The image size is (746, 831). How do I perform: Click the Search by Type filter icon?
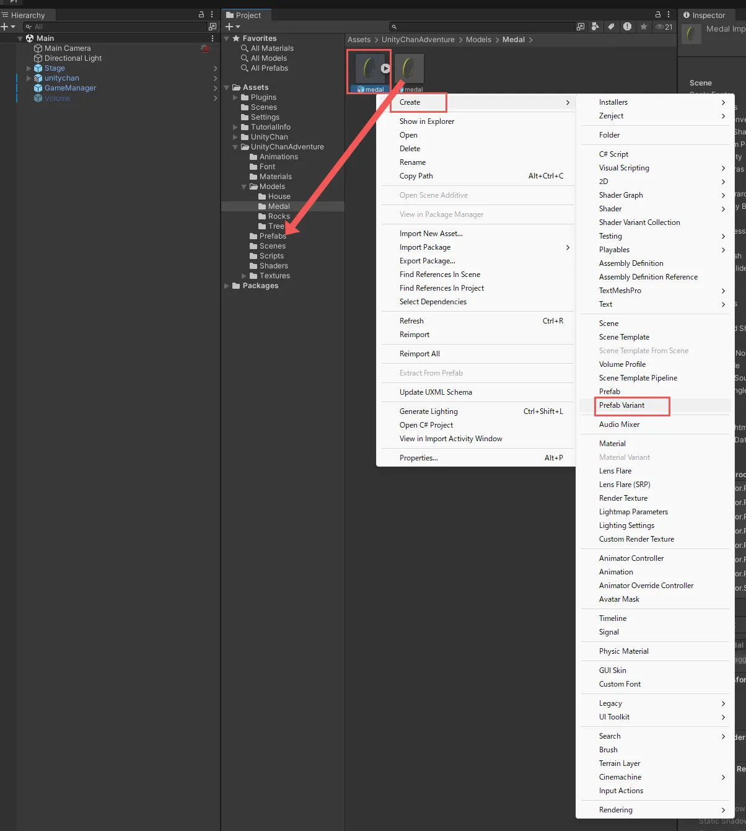595,27
